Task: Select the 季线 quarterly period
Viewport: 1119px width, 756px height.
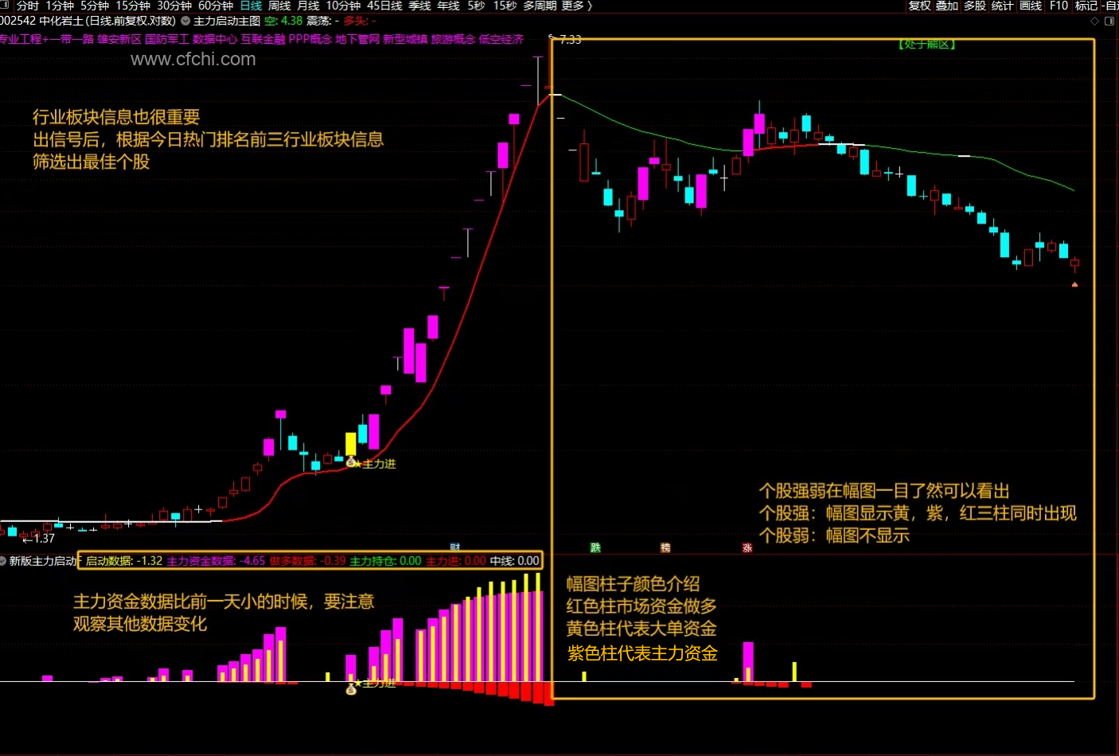Action: pyautogui.click(x=419, y=6)
